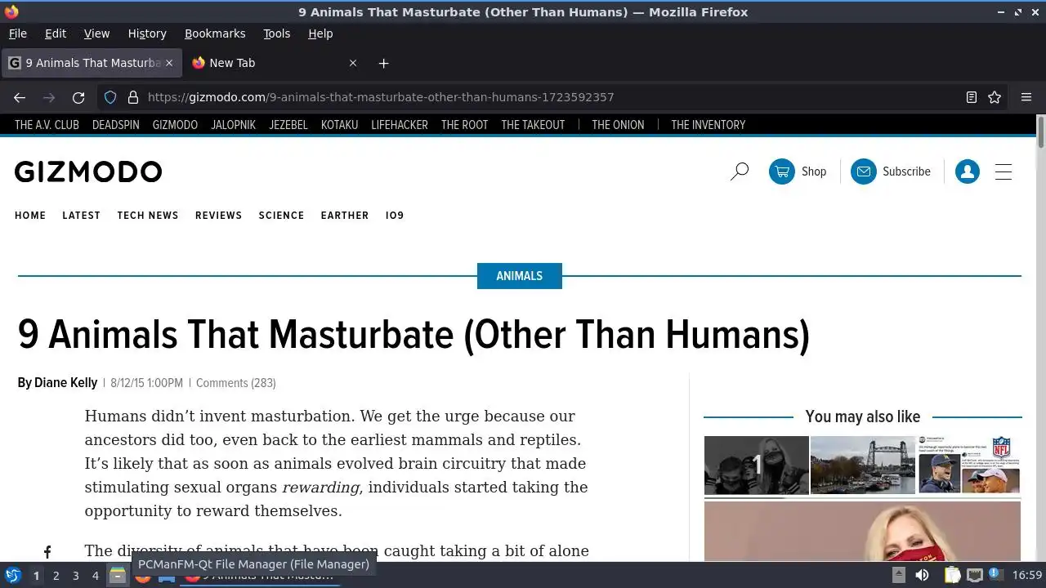Go to LATEST navigation section
The image size is (1046, 588).
point(81,216)
